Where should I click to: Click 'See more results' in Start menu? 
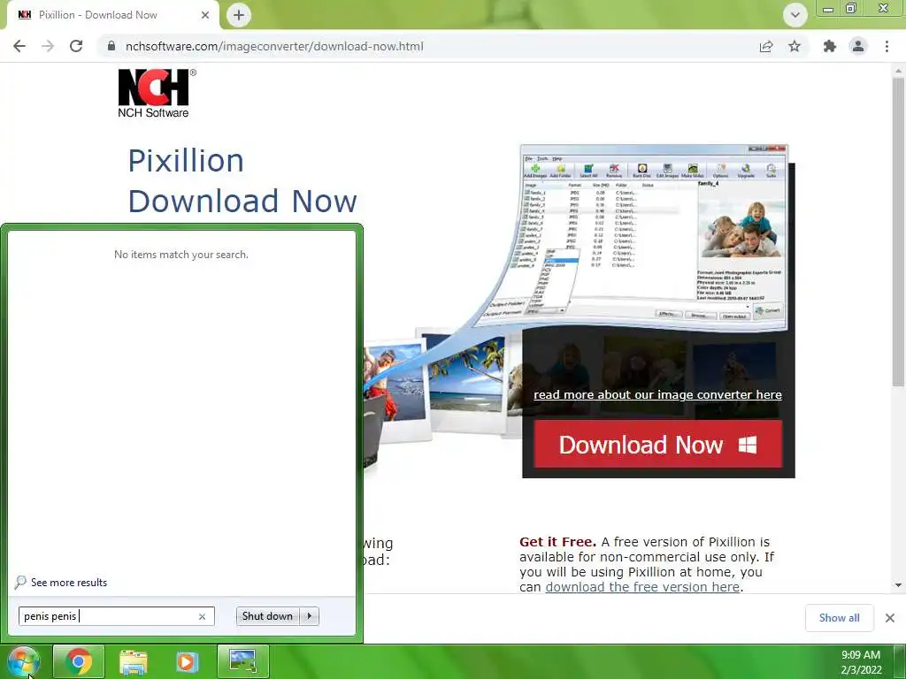coord(69,583)
